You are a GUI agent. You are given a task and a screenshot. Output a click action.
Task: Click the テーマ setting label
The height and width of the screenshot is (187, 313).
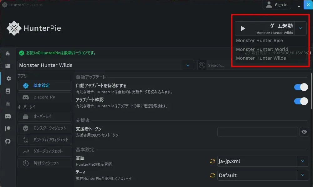pos(80,172)
